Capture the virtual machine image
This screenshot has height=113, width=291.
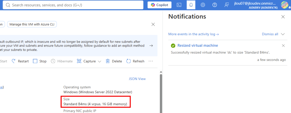pos(87,61)
